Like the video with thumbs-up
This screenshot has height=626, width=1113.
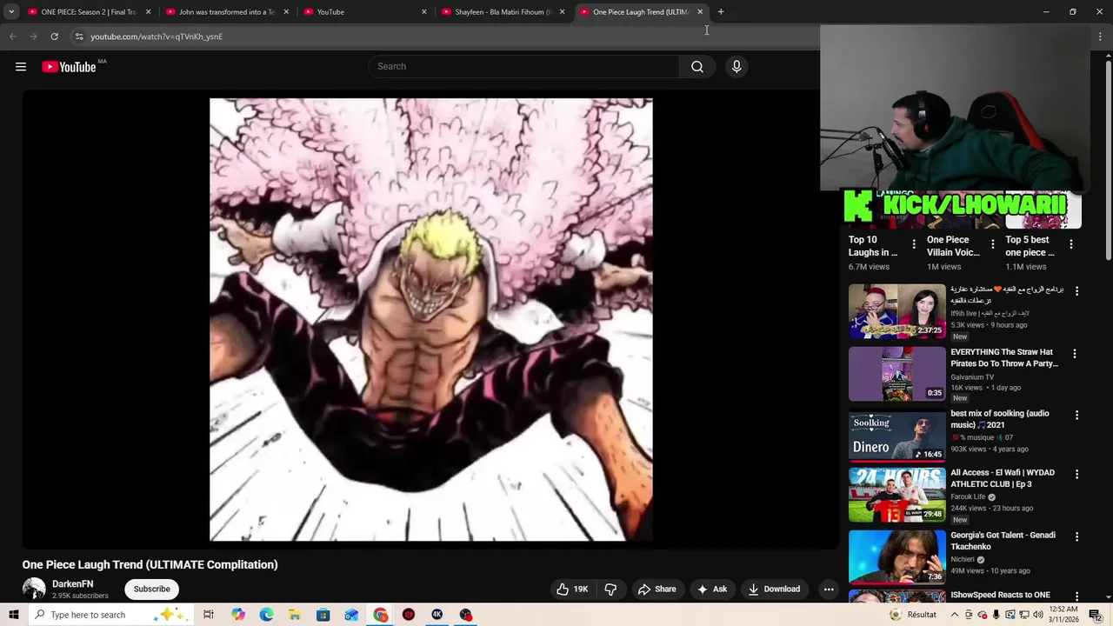click(x=573, y=589)
